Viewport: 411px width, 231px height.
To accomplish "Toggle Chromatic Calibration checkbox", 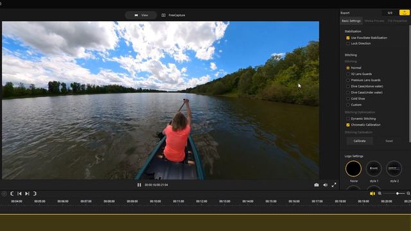I will (348, 125).
